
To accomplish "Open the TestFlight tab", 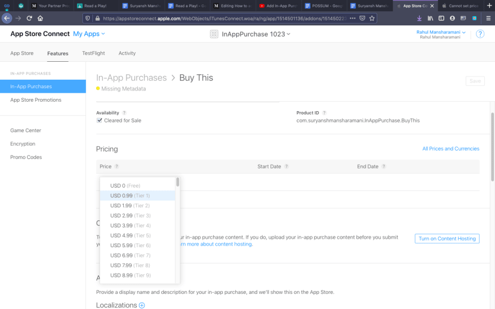I will [93, 53].
